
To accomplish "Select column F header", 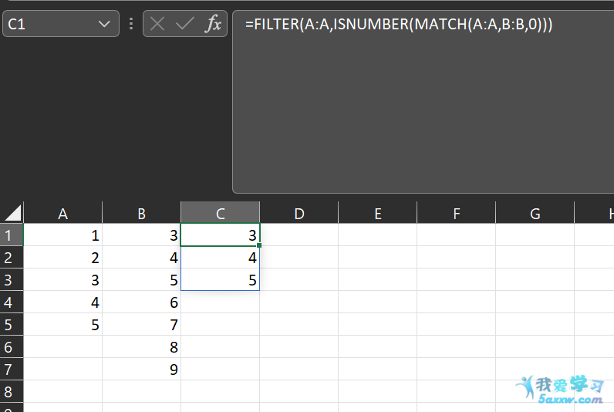I will pos(456,214).
